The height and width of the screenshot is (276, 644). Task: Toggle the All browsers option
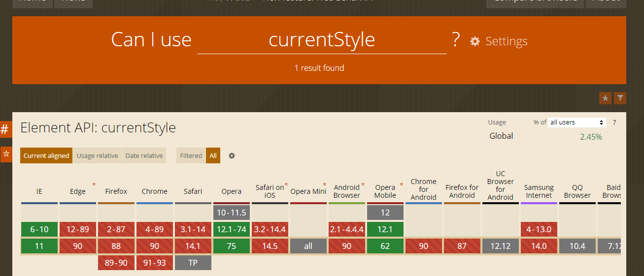(x=213, y=155)
